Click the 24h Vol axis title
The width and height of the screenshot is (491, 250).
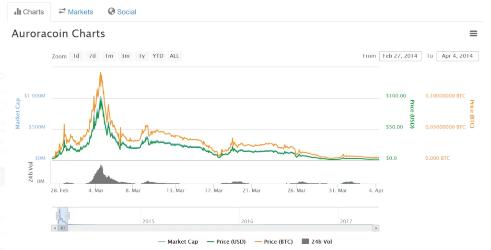pos(31,172)
